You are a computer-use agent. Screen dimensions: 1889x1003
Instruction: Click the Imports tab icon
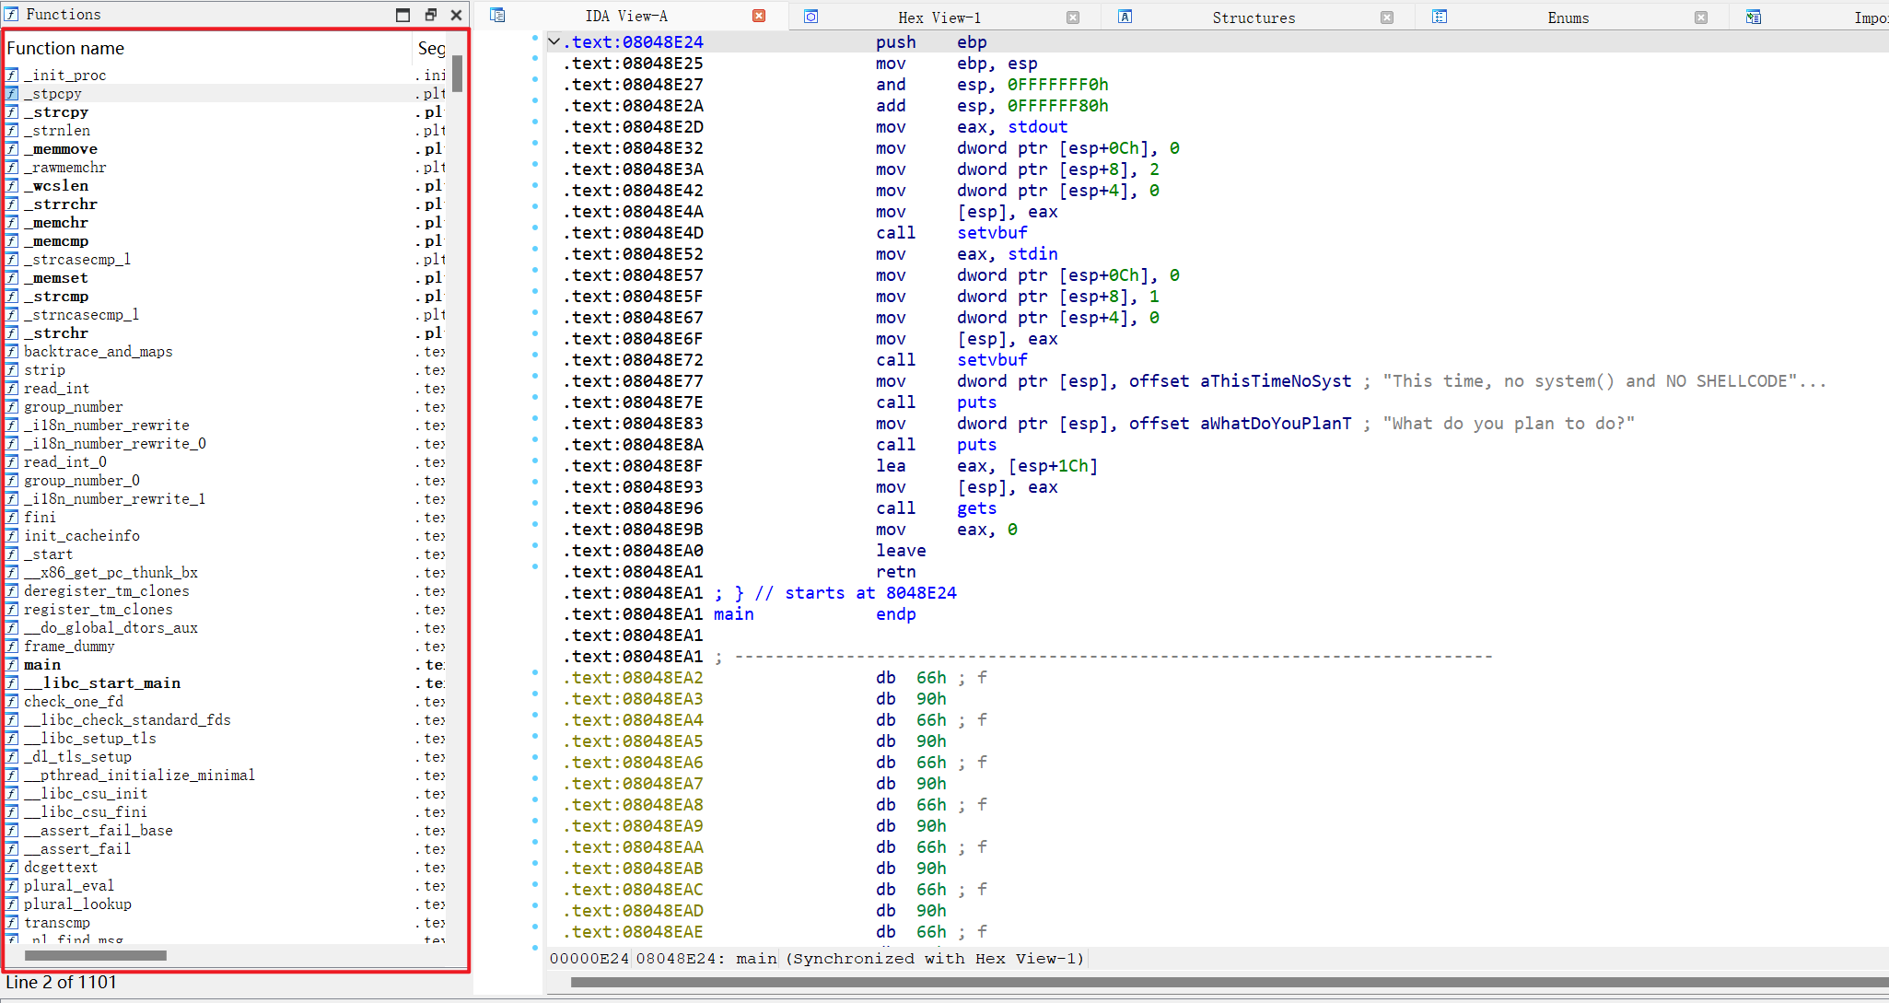click(1754, 17)
